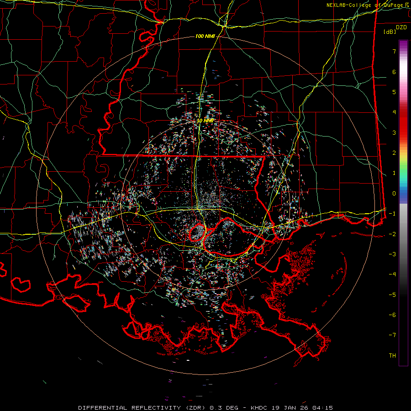Image resolution: width=411 pixels, height=411 pixels.
Task: Click the KHDC 19 JAN 26 04:15 timestamp
Action: pyautogui.click(x=292, y=408)
